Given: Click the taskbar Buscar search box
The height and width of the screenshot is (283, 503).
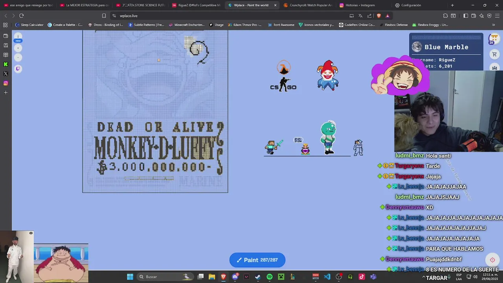Looking at the screenshot, I should [165, 277].
